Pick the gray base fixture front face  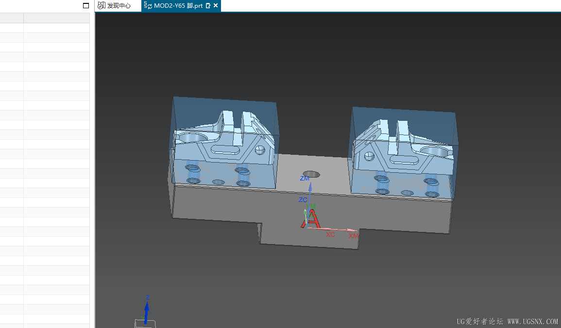(x=311, y=216)
